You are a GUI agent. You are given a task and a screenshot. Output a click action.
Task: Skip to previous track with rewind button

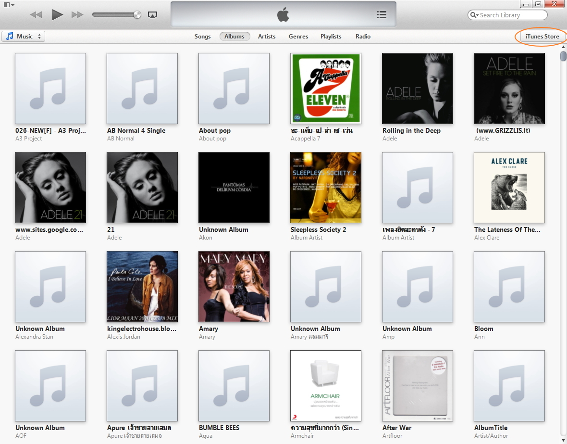(36, 15)
